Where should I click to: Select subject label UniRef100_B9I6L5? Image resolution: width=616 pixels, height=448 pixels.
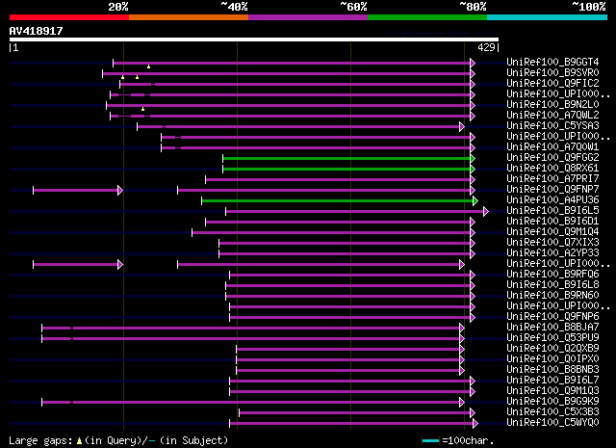[552, 211]
